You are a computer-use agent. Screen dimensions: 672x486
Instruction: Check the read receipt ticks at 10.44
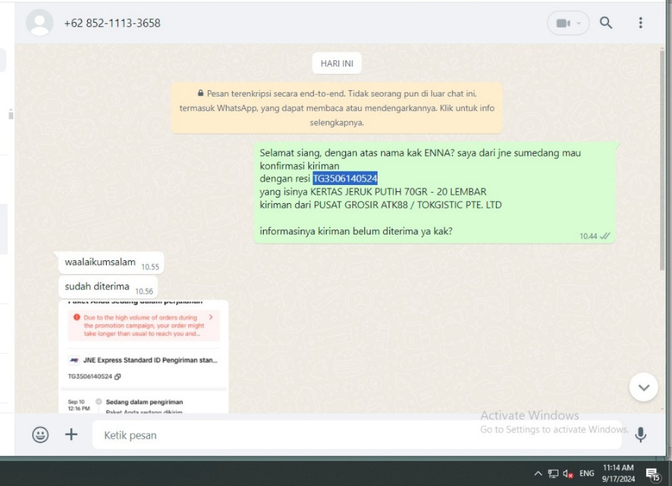point(605,236)
